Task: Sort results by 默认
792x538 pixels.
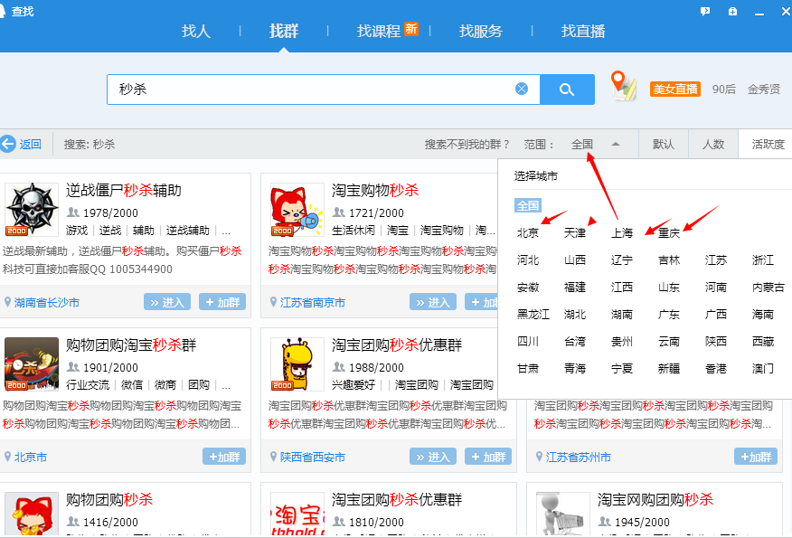Action: (x=664, y=145)
